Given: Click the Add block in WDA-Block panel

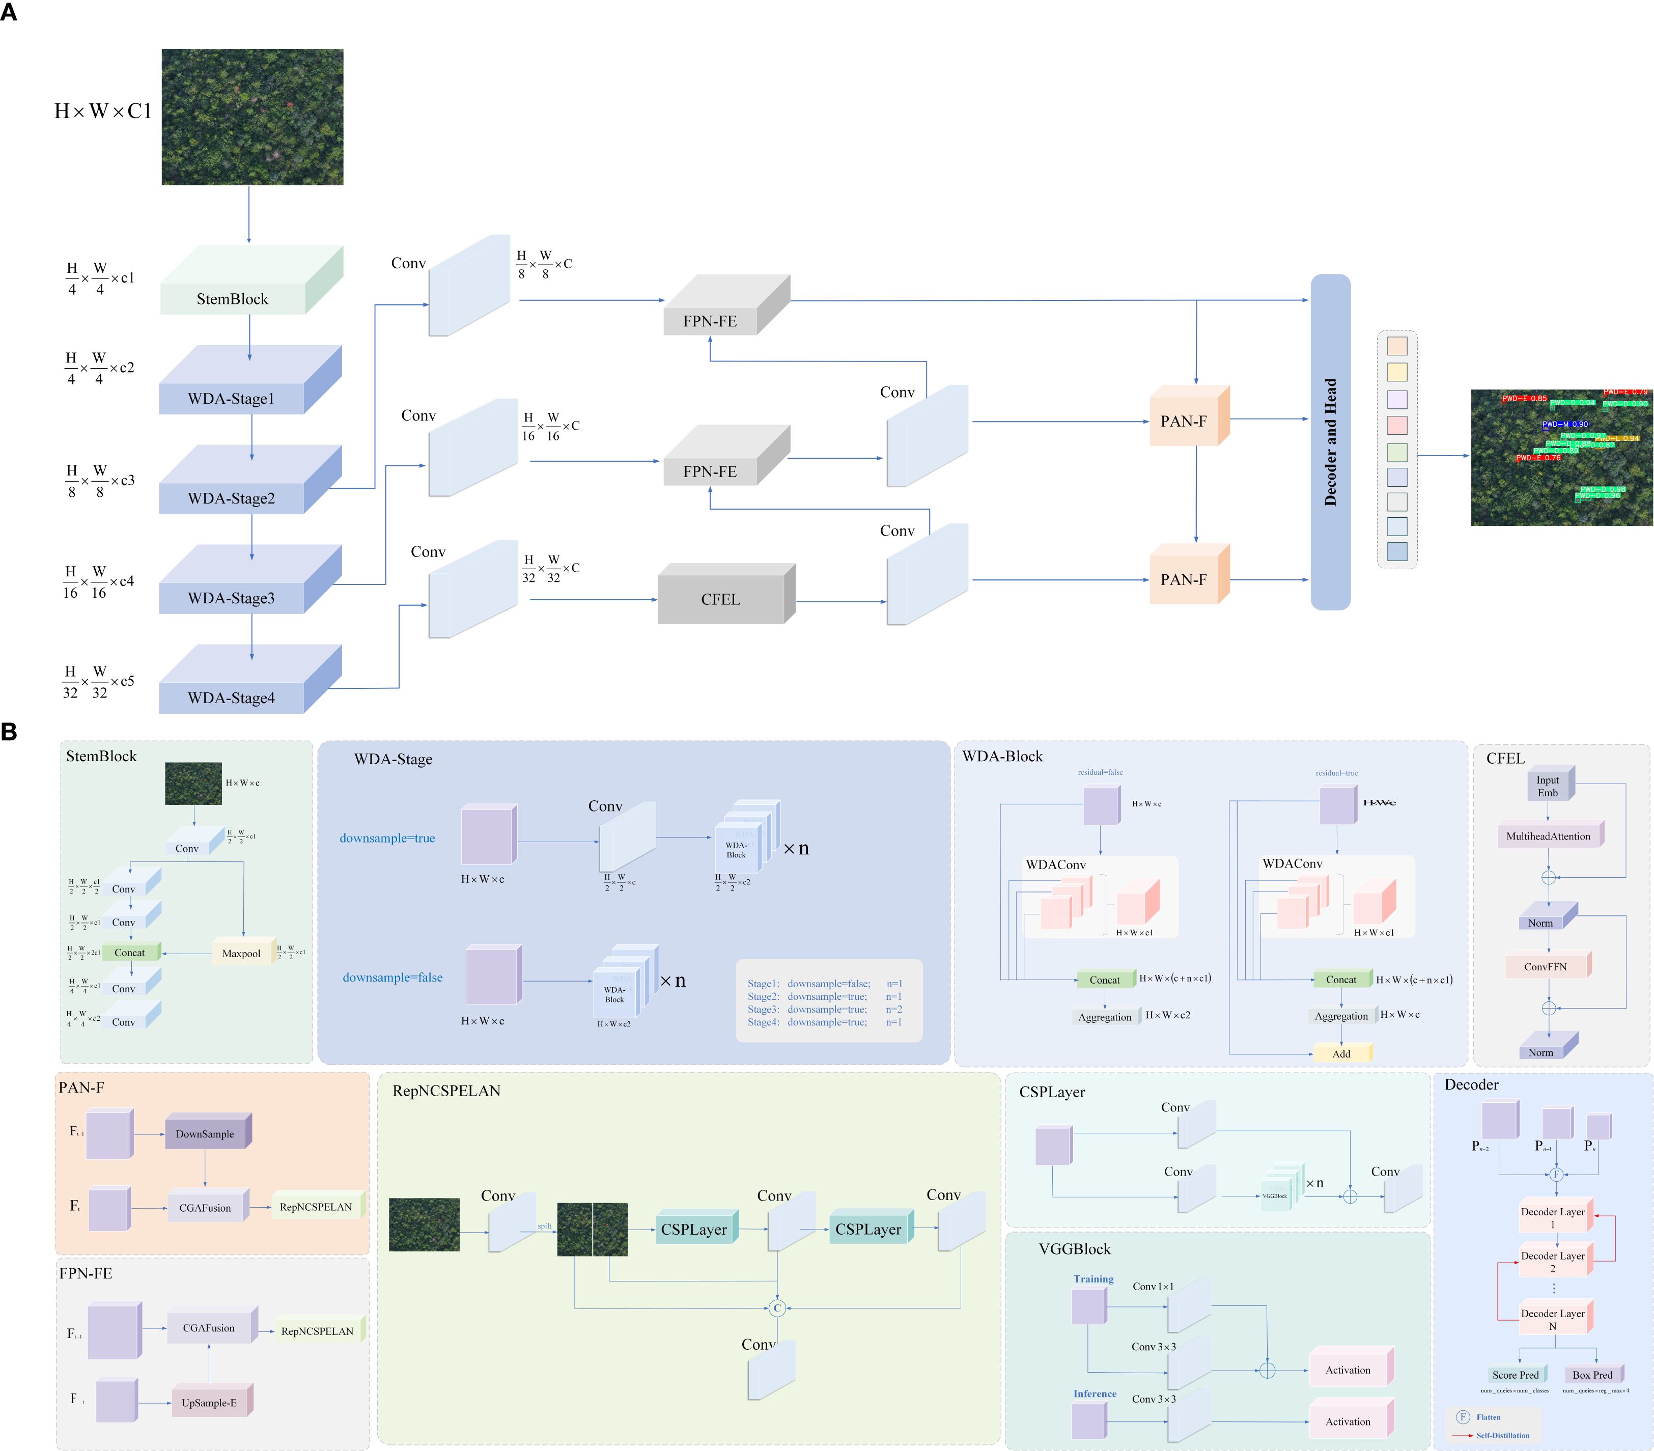Looking at the screenshot, I should [1341, 1053].
